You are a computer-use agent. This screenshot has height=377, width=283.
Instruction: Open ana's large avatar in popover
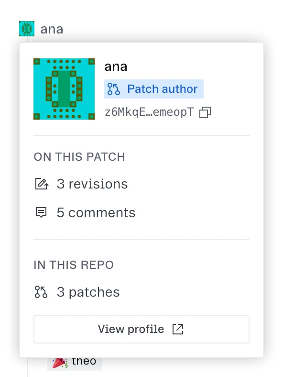64,89
